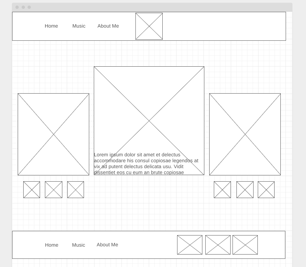
Task: Select the first small thumbnail below the left image
Action: coord(31,189)
